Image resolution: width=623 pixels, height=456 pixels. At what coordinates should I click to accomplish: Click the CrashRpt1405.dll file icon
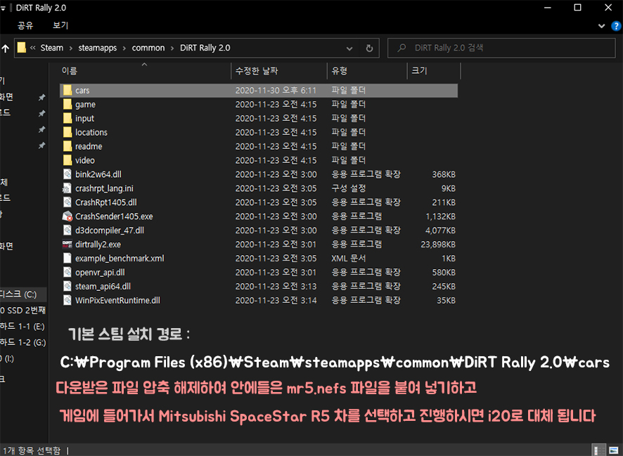[68, 202]
